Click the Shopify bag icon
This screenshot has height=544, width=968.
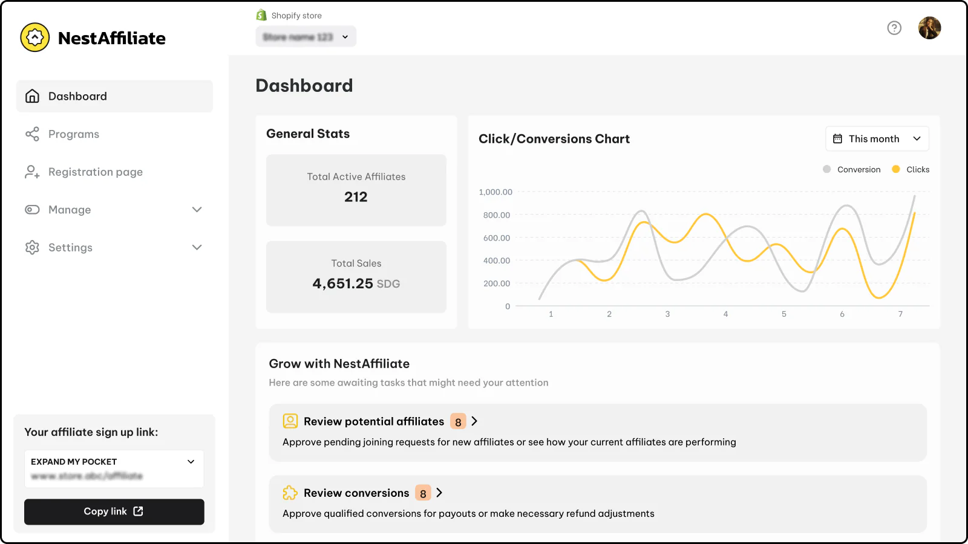point(261,15)
